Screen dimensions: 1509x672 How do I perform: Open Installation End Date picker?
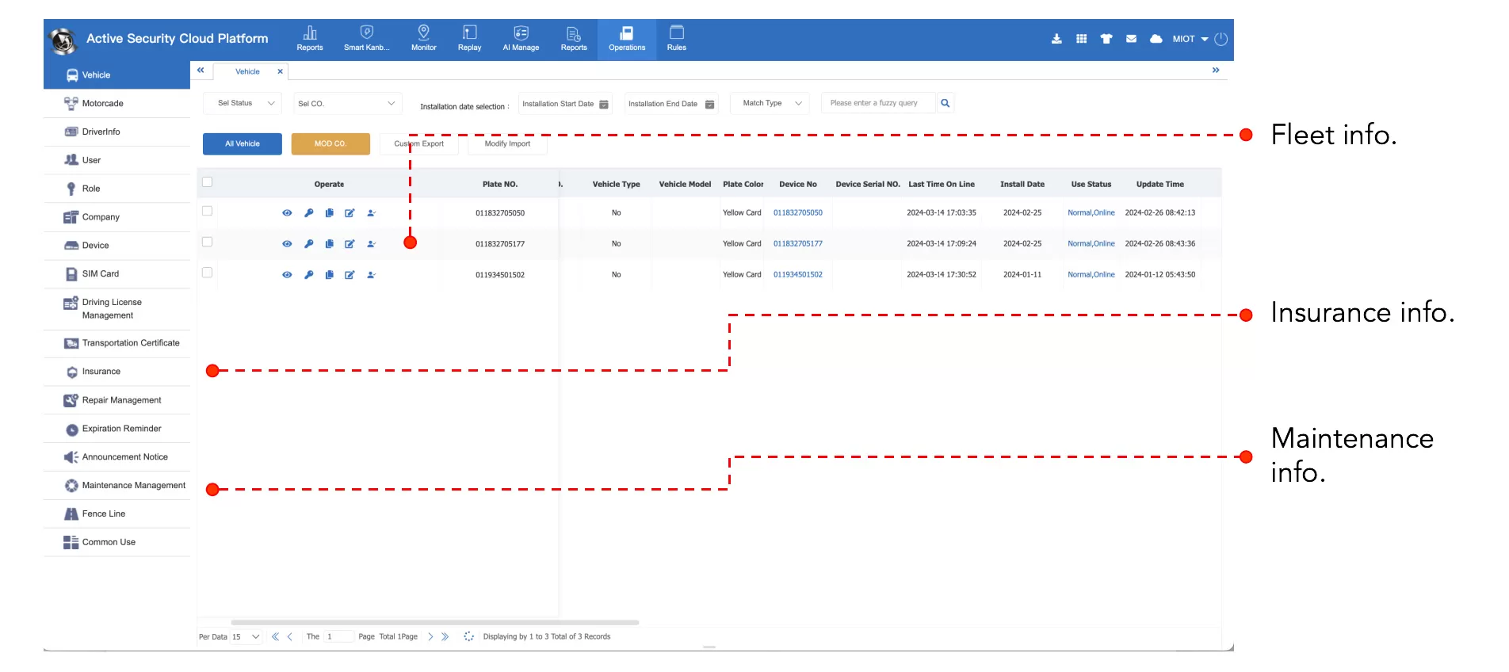coord(671,104)
